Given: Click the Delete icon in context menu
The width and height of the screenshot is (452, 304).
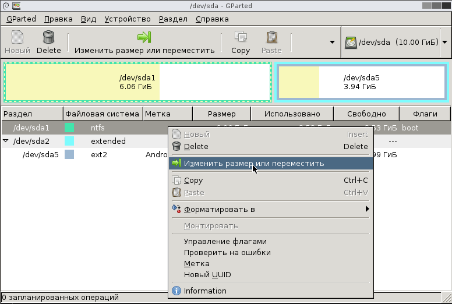Looking at the screenshot, I should point(176,146).
